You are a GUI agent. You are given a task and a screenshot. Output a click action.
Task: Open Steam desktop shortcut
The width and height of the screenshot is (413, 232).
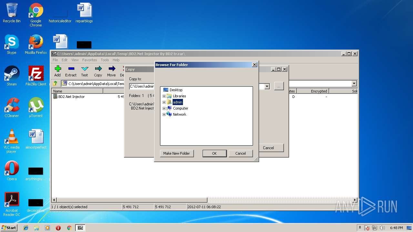click(12, 76)
